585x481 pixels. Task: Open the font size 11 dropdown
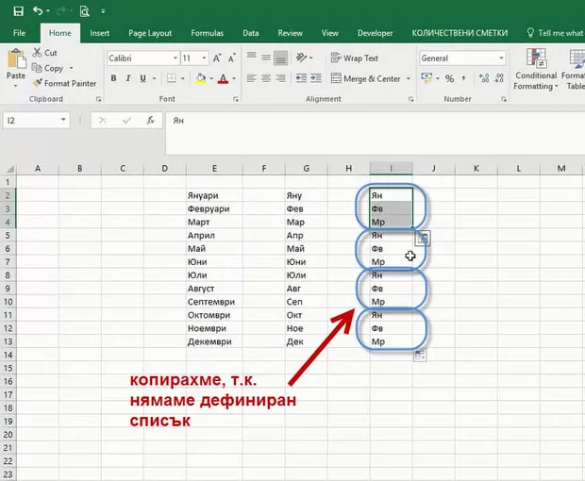(x=204, y=58)
